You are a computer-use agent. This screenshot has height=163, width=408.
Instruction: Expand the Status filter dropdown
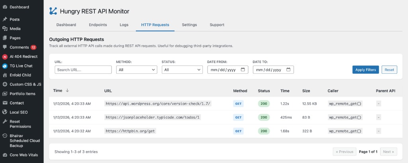[x=182, y=70]
